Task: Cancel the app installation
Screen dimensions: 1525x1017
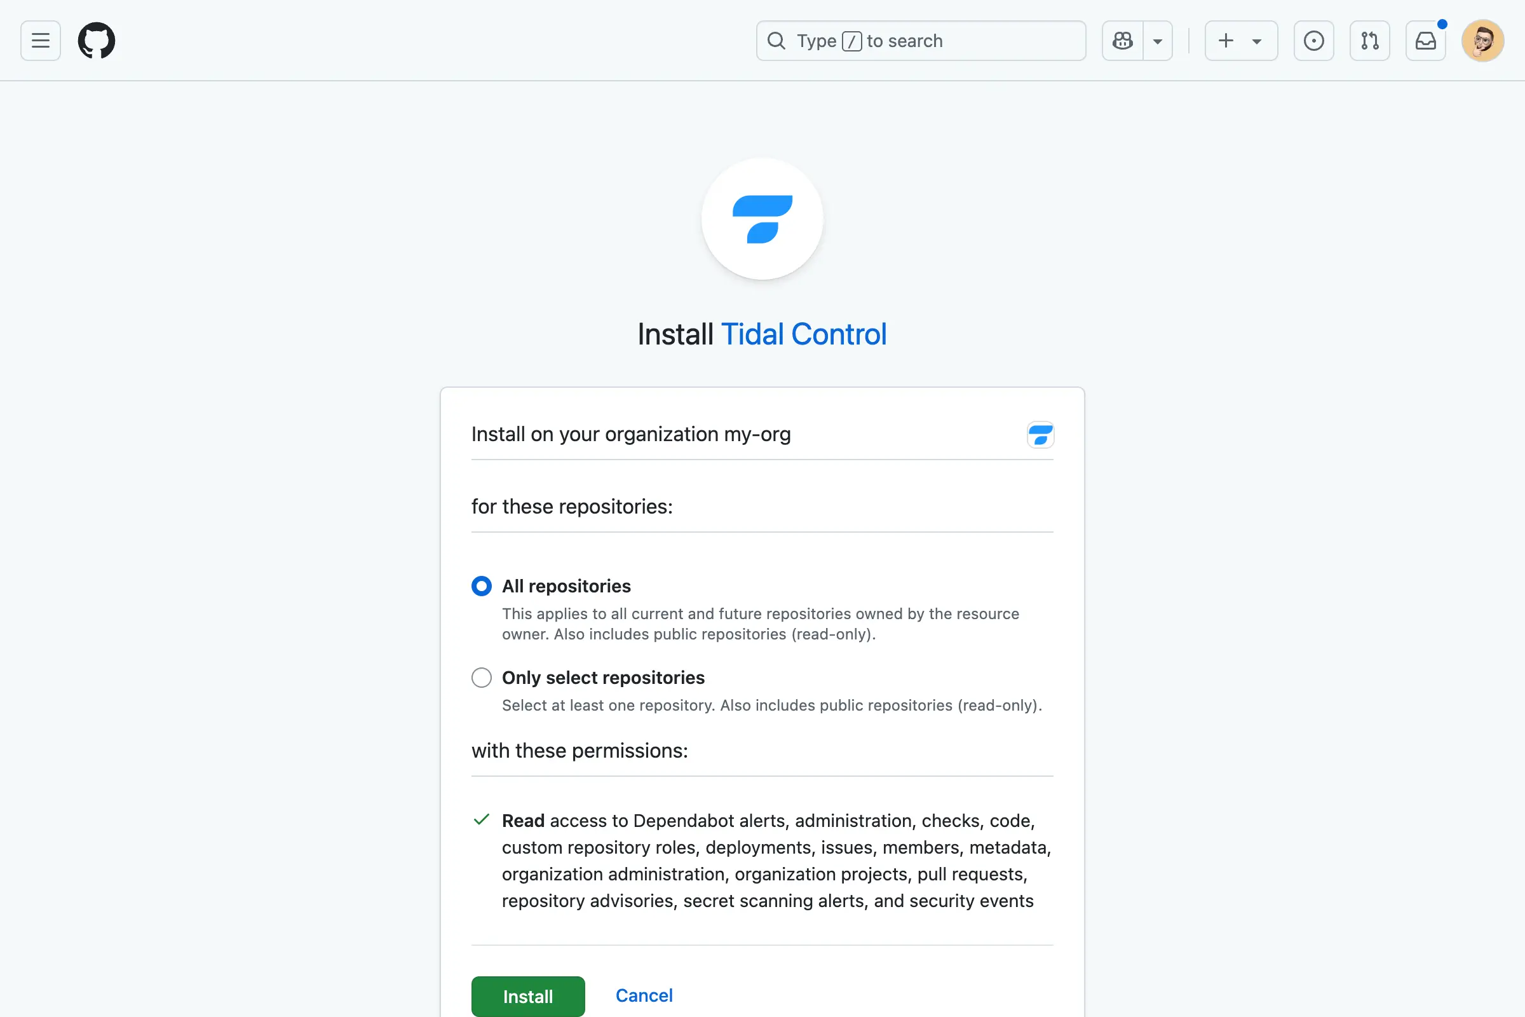Action: pyautogui.click(x=644, y=995)
